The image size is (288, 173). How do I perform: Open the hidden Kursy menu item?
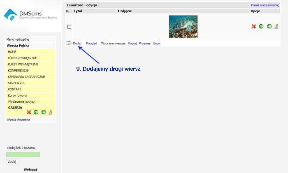click(x=30, y=95)
